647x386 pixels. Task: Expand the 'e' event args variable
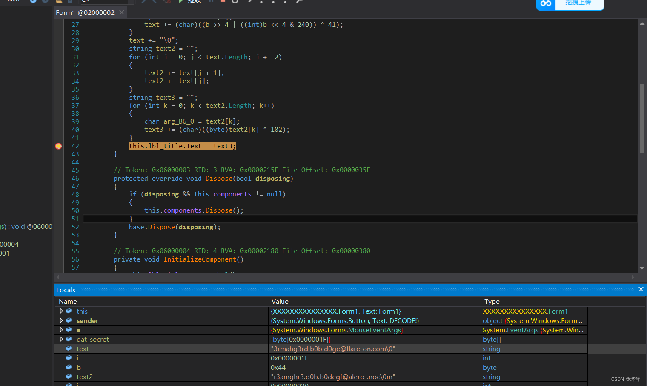coord(61,330)
